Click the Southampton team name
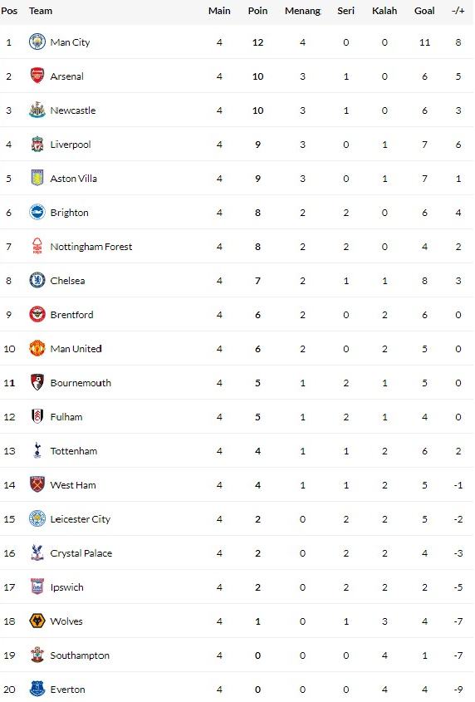Screen dimensions: 475x702 pos(80,655)
